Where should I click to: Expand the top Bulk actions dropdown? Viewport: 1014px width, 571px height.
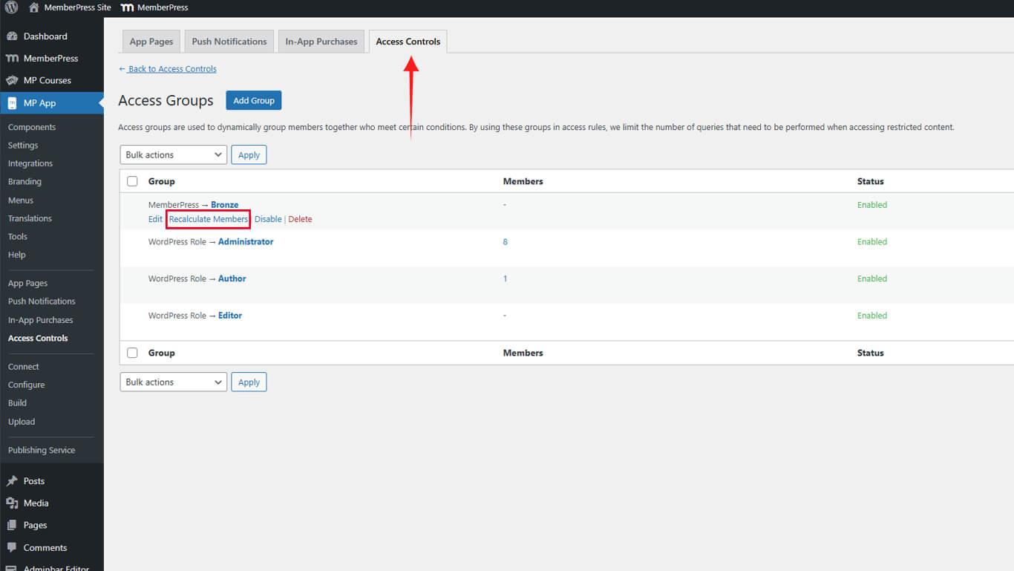pyautogui.click(x=173, y=154)
